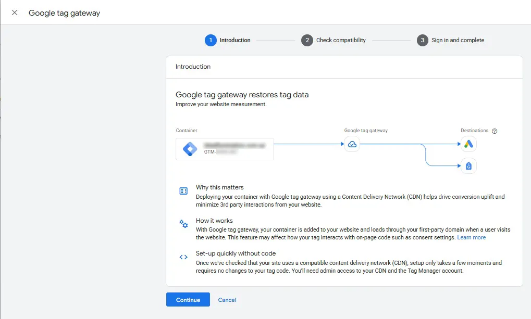This screenshot has width=531, height=319.
Task: Click the Google tag gateway cloud icon
Action: click(352, 144)
